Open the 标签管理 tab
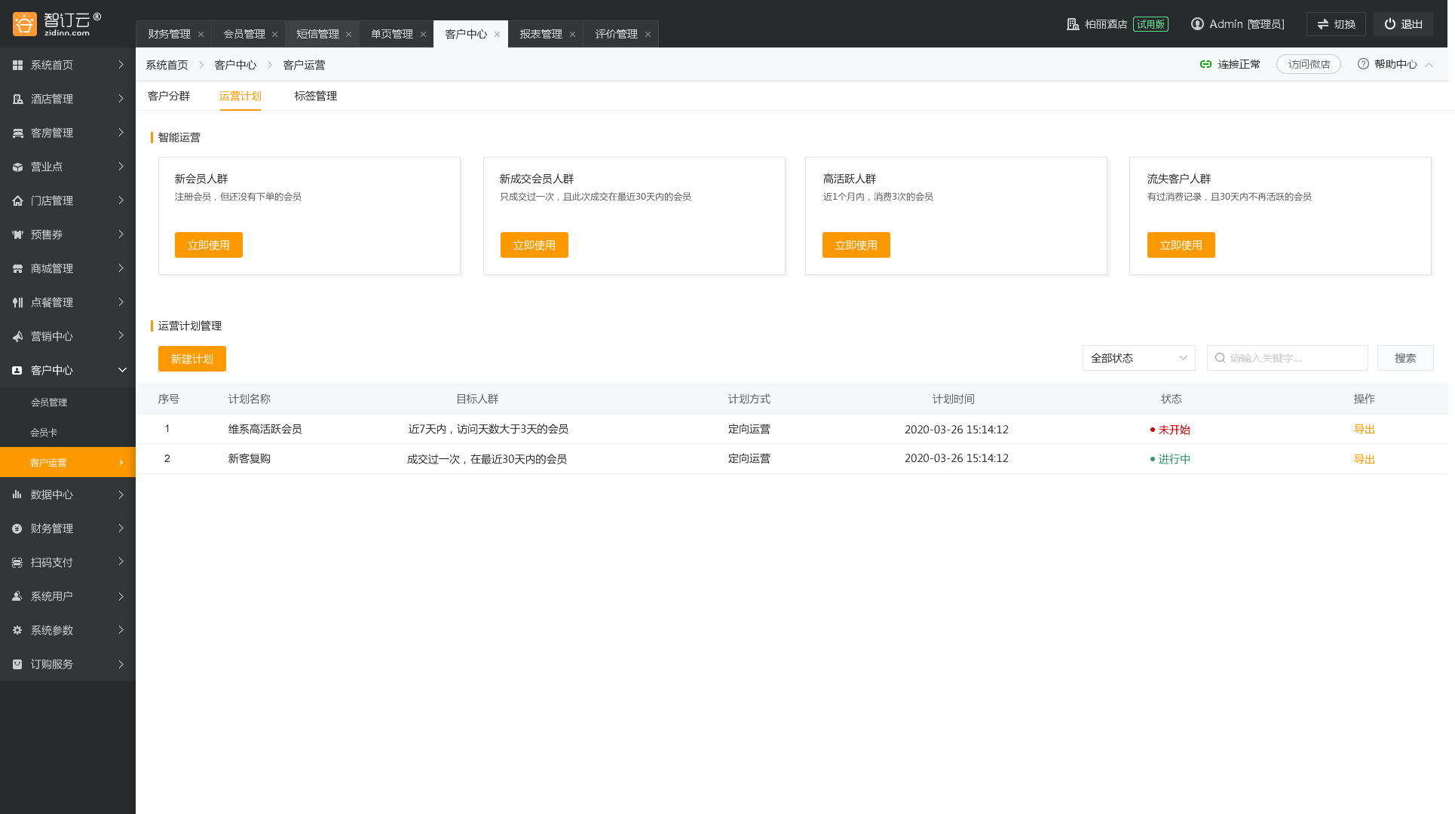Screen dimensions: 1455x814 coord(315,96)
